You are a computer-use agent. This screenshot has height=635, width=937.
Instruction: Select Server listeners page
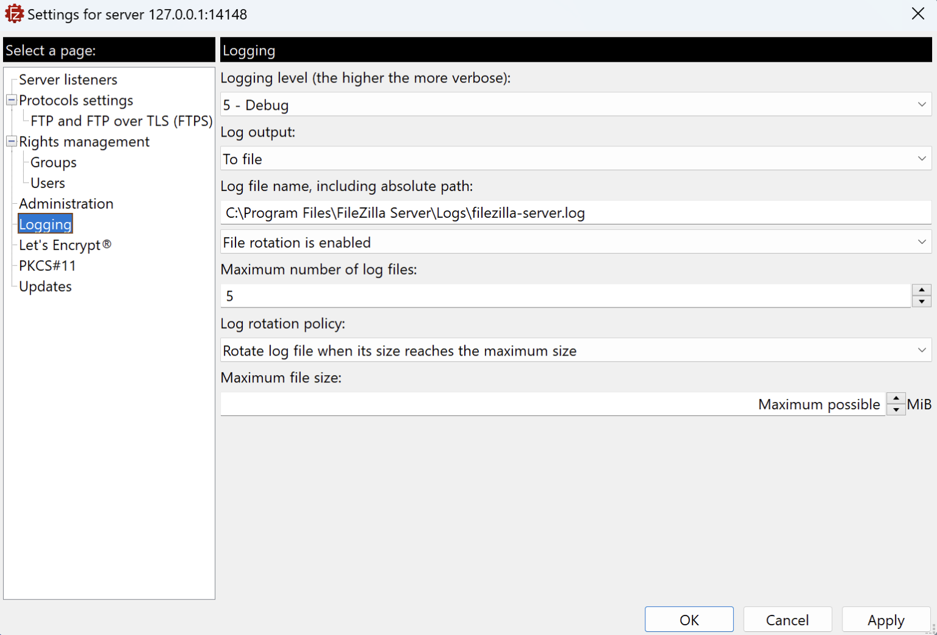(x=68, y=79)
